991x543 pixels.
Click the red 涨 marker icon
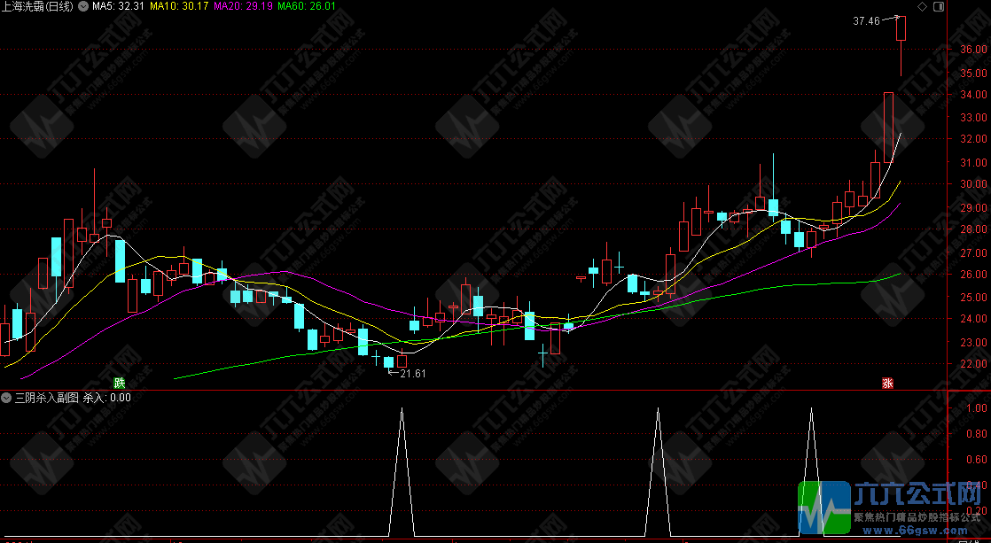[x=886, y=383]
